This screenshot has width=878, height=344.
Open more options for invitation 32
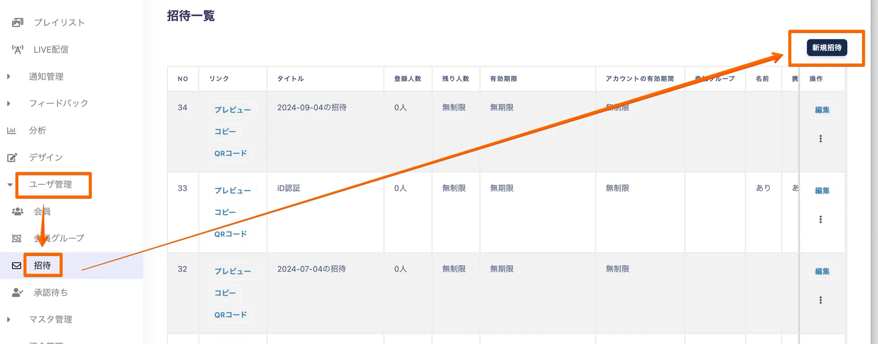[x=821, y=300]
